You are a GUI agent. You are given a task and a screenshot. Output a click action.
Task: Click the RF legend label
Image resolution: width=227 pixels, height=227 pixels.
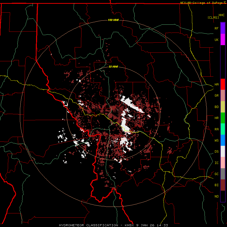[x=216, y=28]
